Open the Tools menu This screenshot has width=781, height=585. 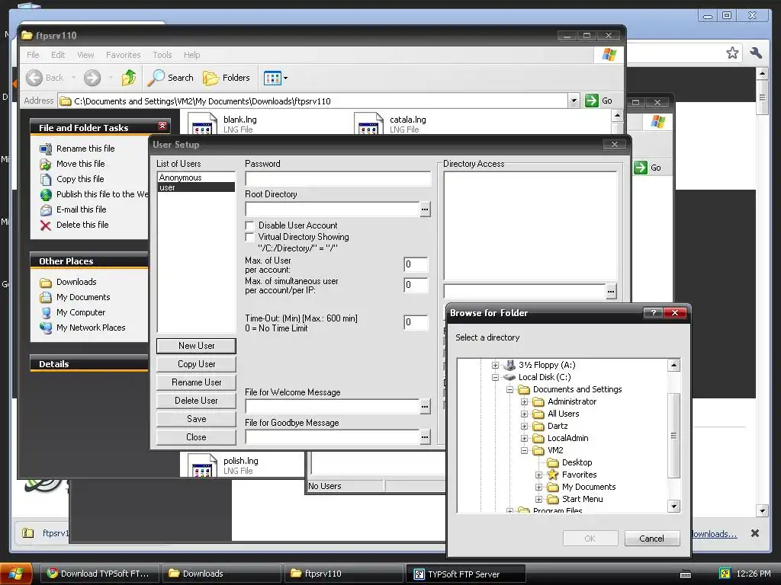click(162, 55)
